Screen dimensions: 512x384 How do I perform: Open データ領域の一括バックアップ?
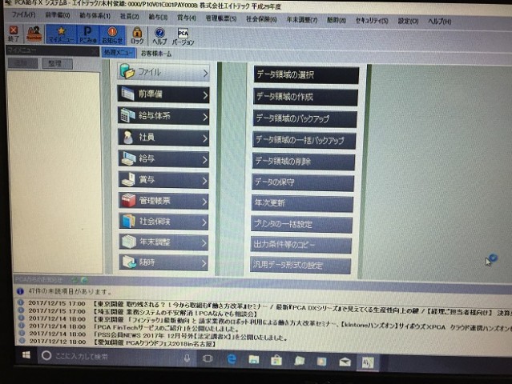click(x=304, y=141)
